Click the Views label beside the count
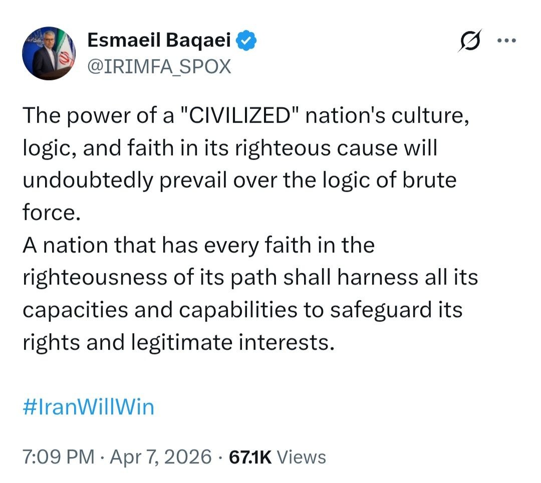The image size is (541, 483). [301, 456]
